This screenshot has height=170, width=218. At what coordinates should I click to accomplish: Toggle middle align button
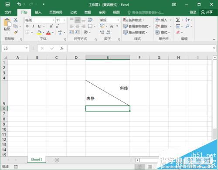coord(78,20)
